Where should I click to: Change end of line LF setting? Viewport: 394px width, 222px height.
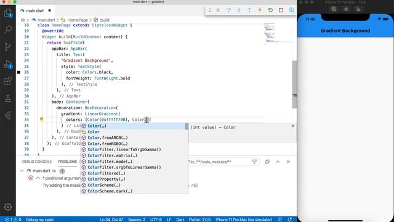169,220
